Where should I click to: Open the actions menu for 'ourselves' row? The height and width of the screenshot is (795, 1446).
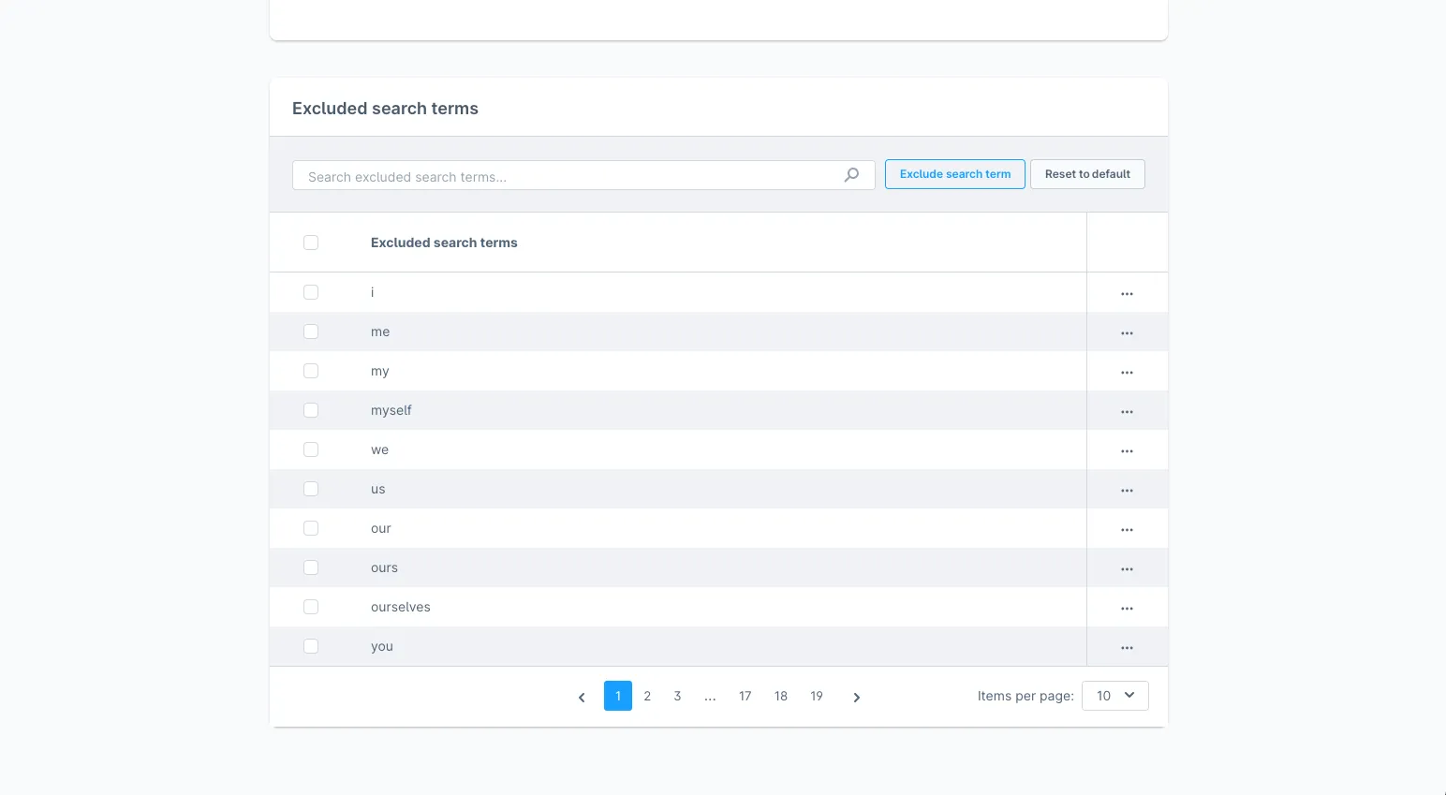coord(1127,608)
